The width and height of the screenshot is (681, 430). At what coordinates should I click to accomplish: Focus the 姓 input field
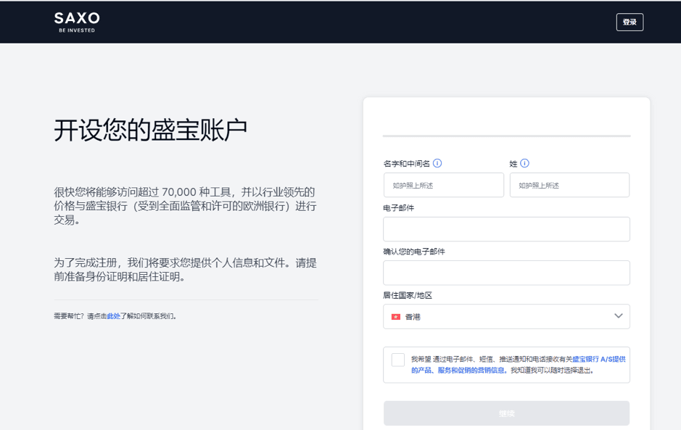coord(569,185)
